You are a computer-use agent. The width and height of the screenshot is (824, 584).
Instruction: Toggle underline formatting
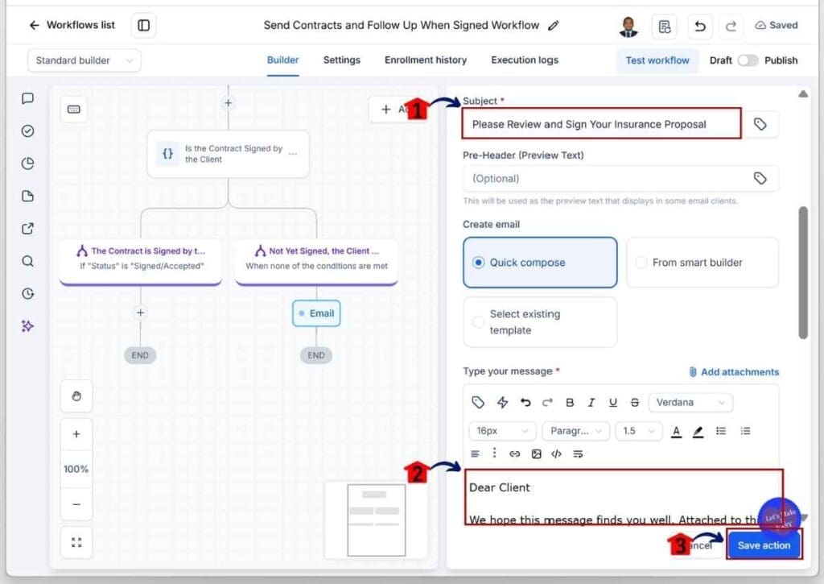[612, 403]
